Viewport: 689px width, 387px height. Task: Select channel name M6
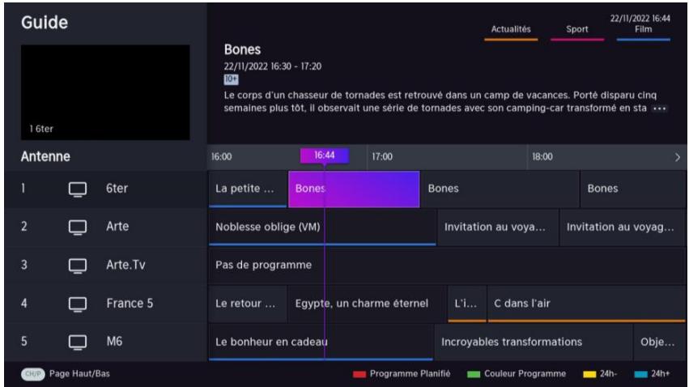(x=114, y=342)
